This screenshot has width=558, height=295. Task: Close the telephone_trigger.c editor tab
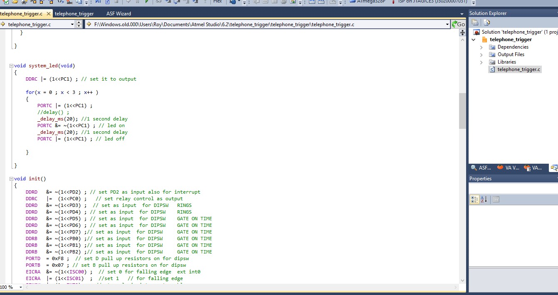click(49, 14)
